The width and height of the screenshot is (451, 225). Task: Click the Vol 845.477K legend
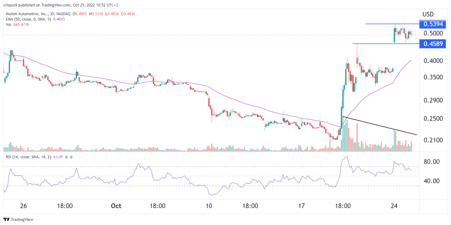coord(17,25)
